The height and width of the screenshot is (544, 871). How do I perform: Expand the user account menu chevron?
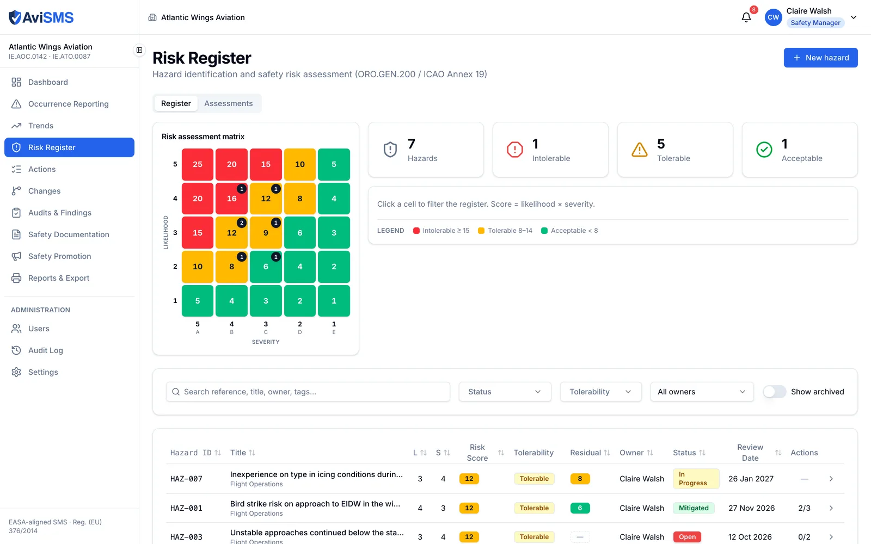[854, 17]
